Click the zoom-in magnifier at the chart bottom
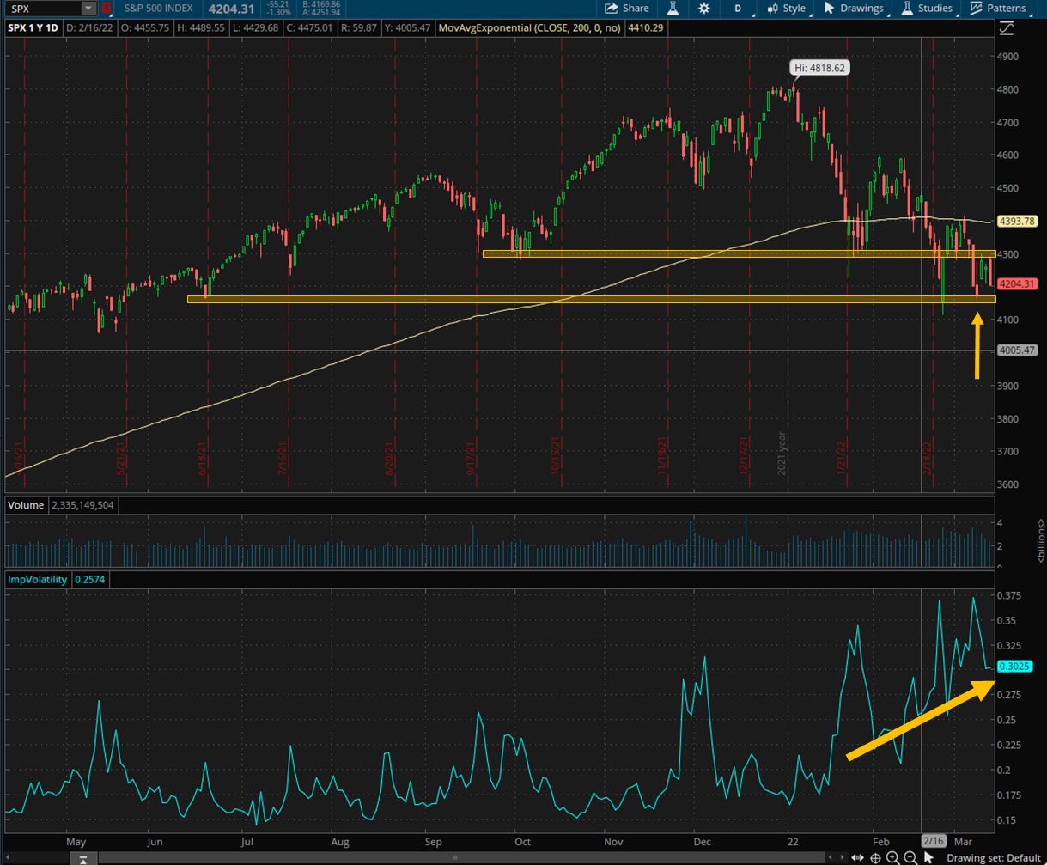The height and width of the screenshot is (865, 1047). (x=892, y=857)
